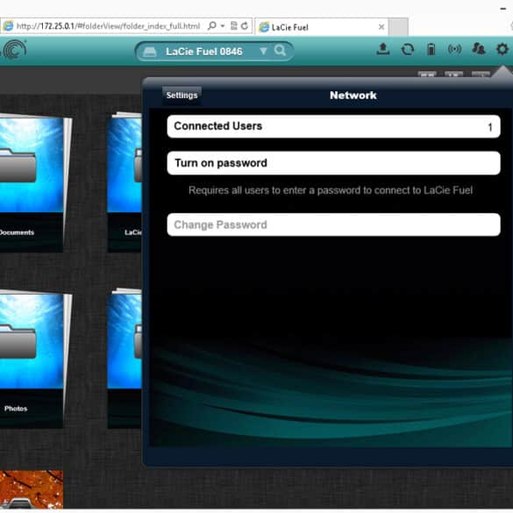Click the compatibility view icon in address bar
The width and height of the screenshot is (513, 513).
233,25
